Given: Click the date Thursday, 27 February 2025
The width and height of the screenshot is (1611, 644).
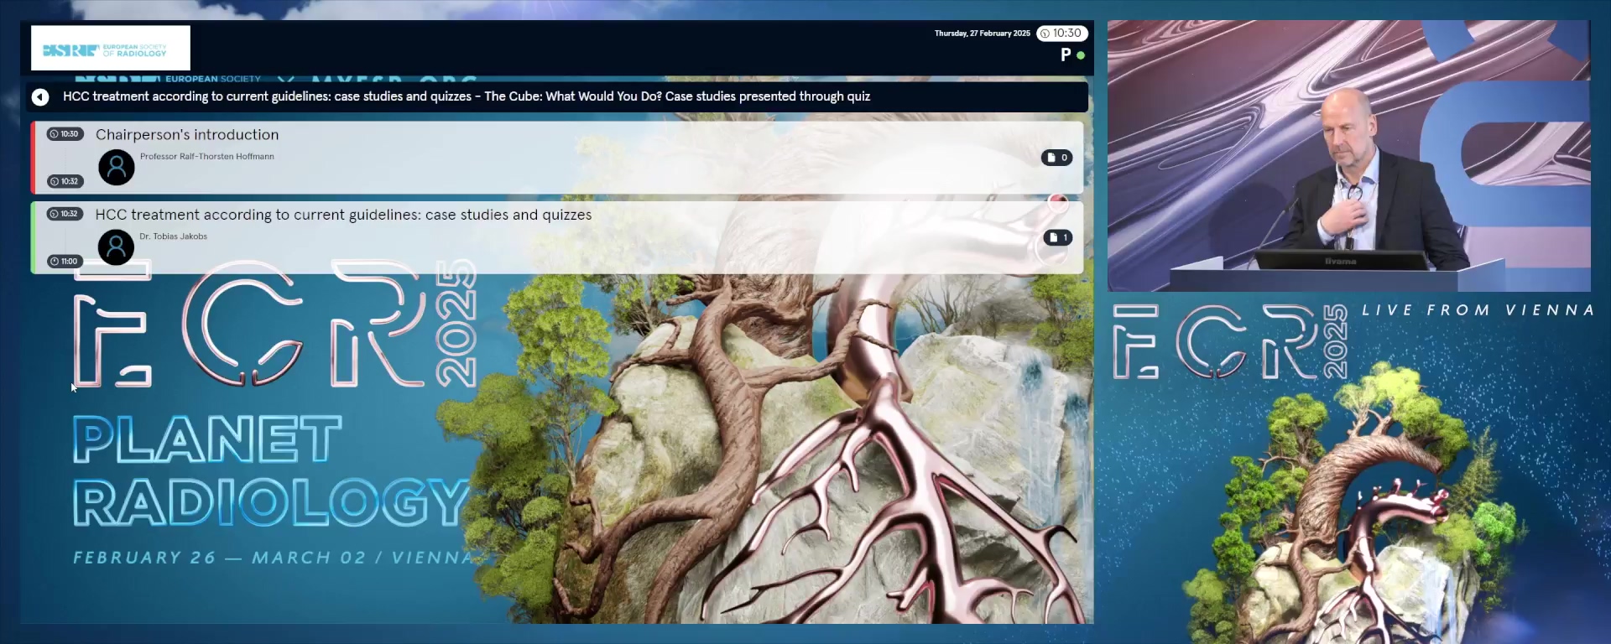Looking at the screenshot, I should 983,34.
